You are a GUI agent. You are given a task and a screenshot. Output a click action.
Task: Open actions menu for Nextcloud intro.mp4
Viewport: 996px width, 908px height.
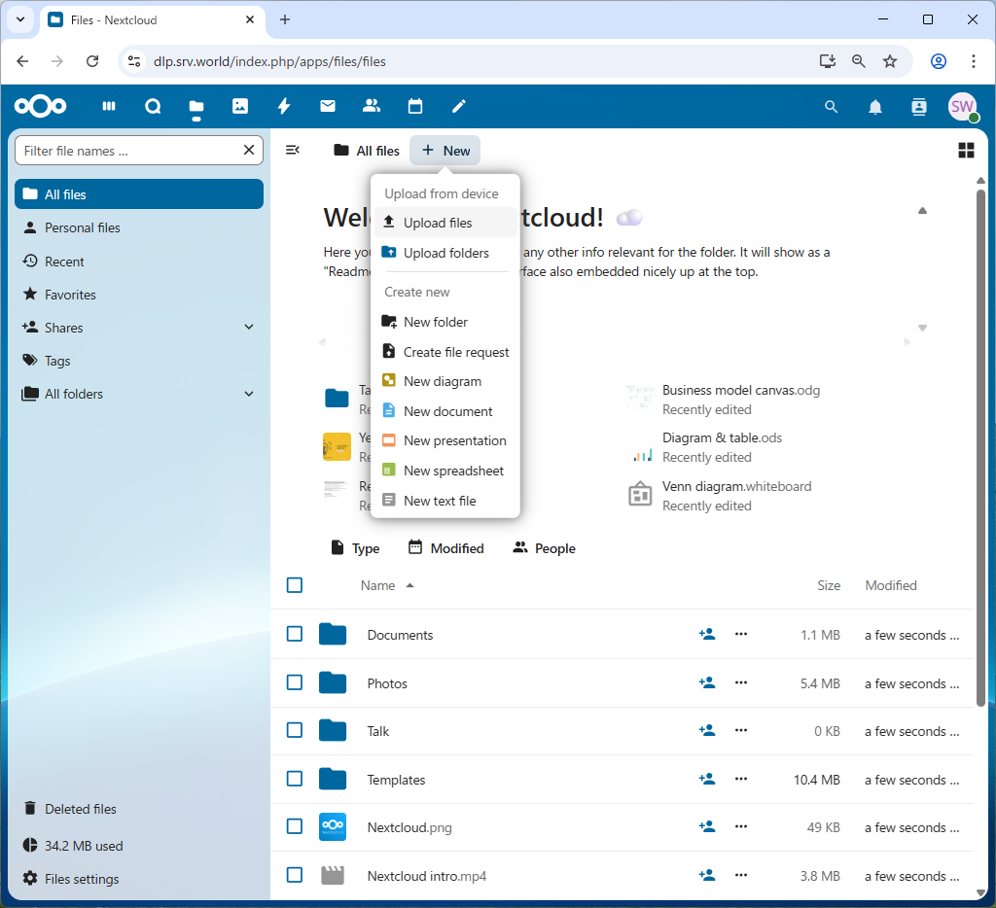pos(741,875)
